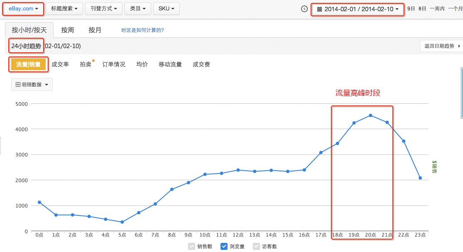Viewport: 463px width, 252px height.
Task: Uncheck the 浏览量 checkbox
Action: (224, 246)
